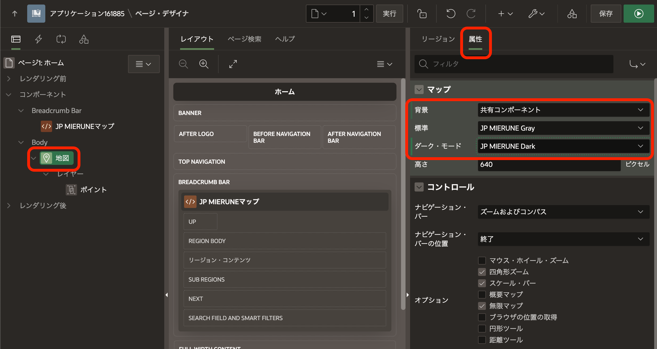The image size is (657, 349).
Task: Enable the マウス・ホイール・ズーム checkbox
Action: [482, 260]
